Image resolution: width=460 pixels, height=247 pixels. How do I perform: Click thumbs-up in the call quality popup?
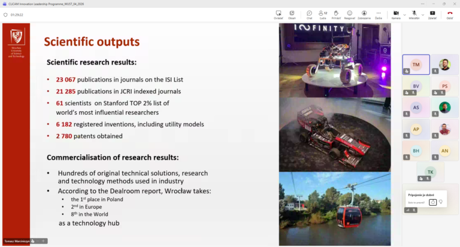click(432, 202)
